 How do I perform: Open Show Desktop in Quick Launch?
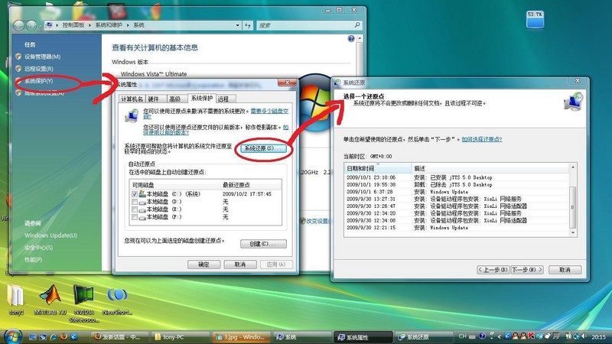[x=33, y=336]
